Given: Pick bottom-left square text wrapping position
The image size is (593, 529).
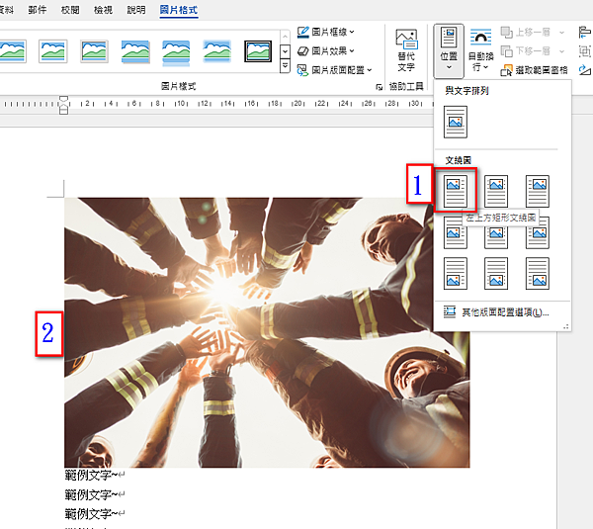Looking at the screenshot, I should (x=455, y=272).
